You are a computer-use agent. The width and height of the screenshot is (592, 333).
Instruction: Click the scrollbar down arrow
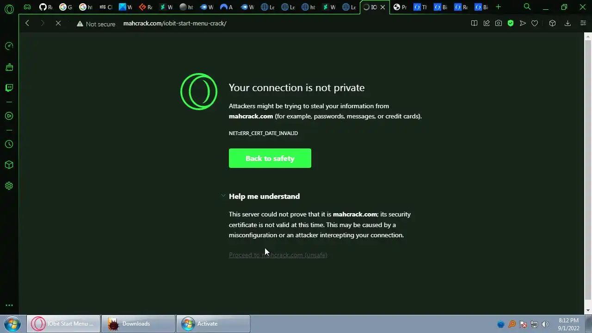pyautogui.click(x=588, y=310)
